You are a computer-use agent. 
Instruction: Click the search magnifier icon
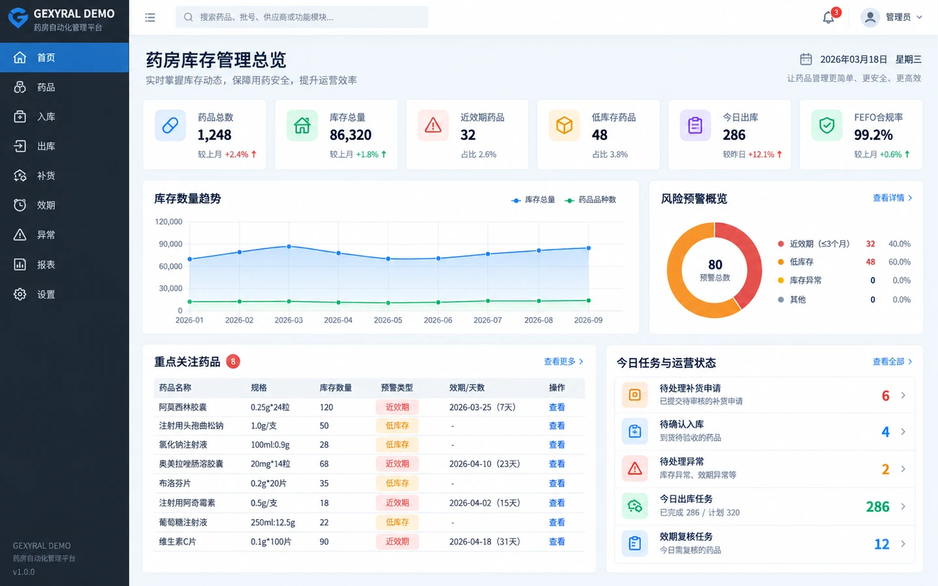tap(188, 18)
